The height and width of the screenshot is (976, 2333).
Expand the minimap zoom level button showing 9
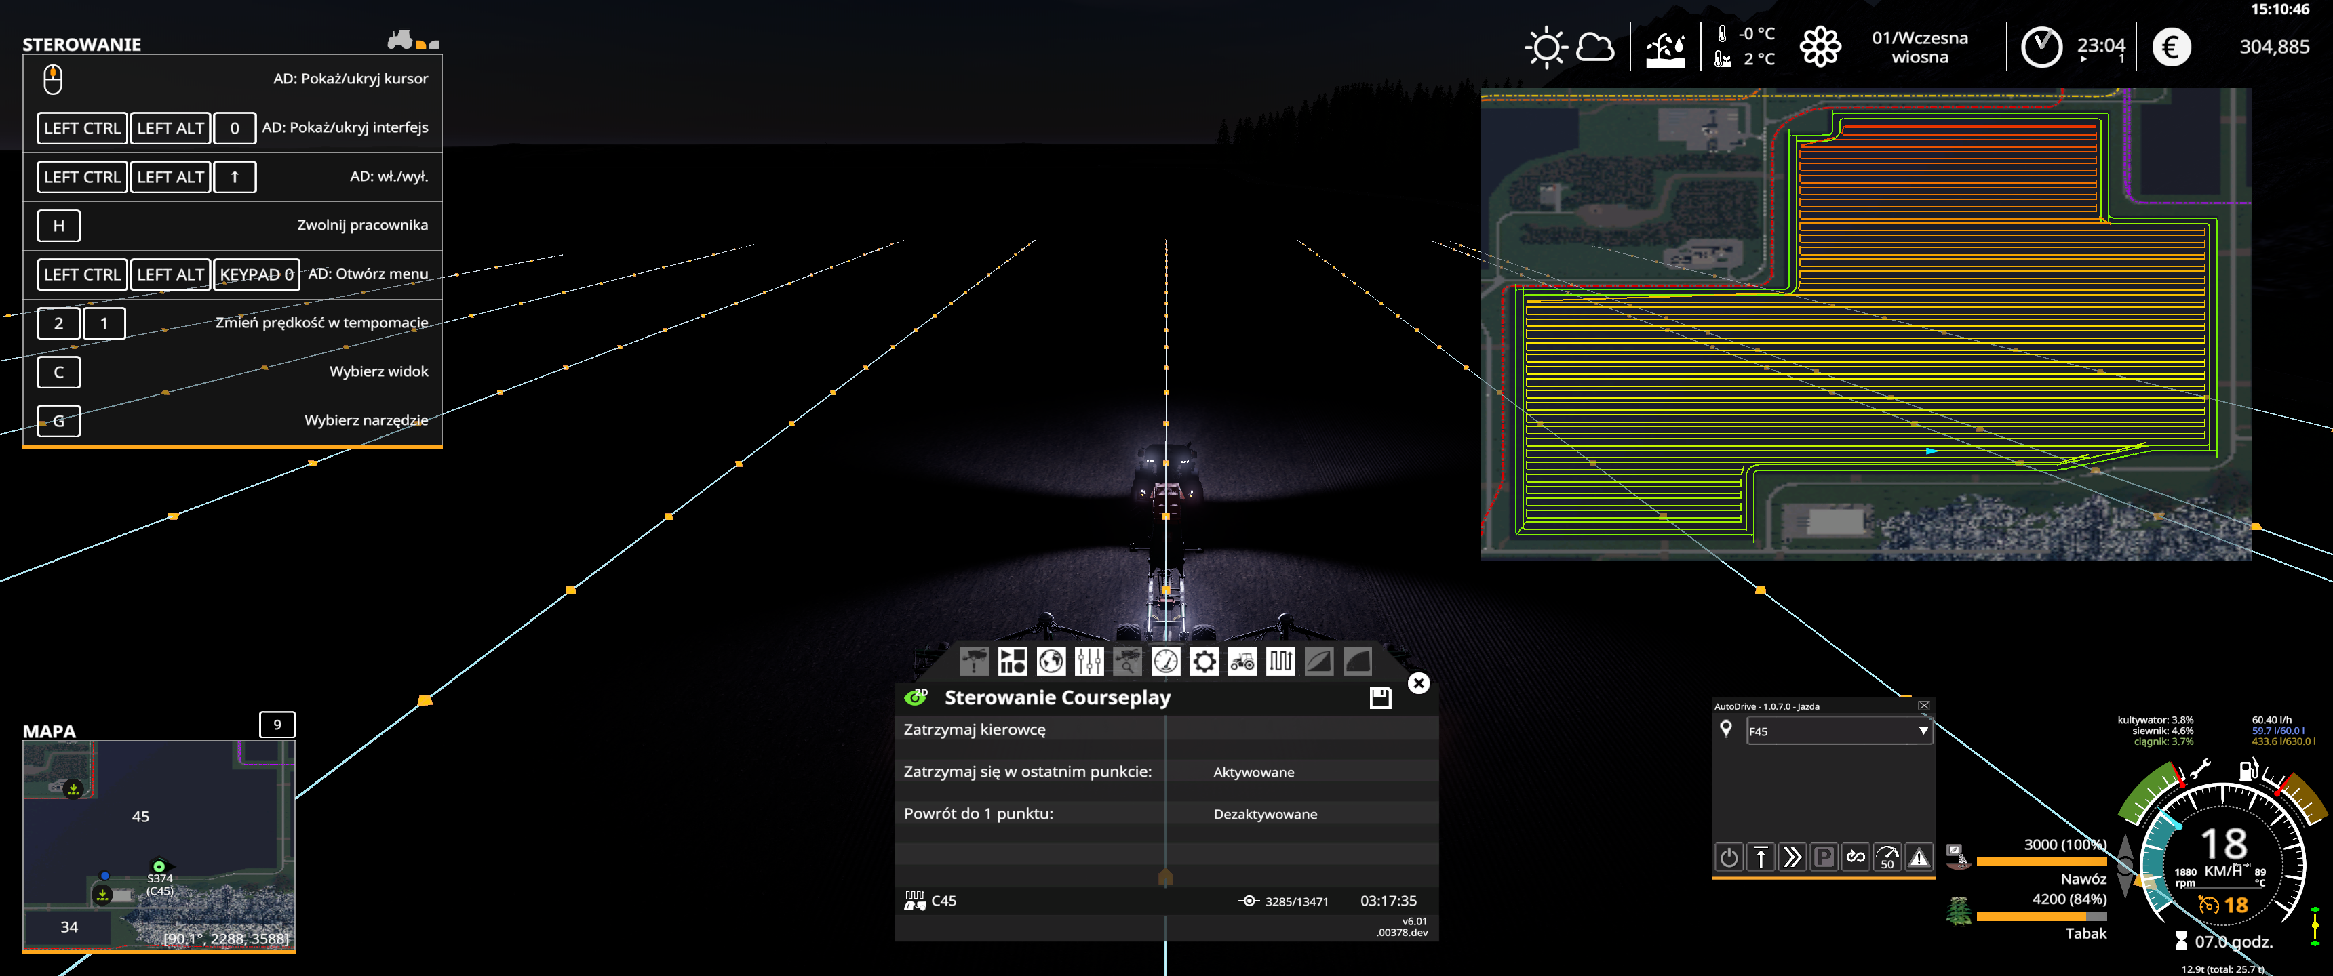pyautogui.click(x=278, y=725)
